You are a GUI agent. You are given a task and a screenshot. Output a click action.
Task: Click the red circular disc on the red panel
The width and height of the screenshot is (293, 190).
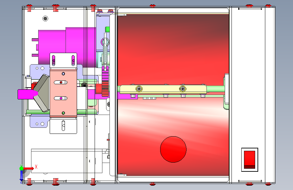point(173,149)
